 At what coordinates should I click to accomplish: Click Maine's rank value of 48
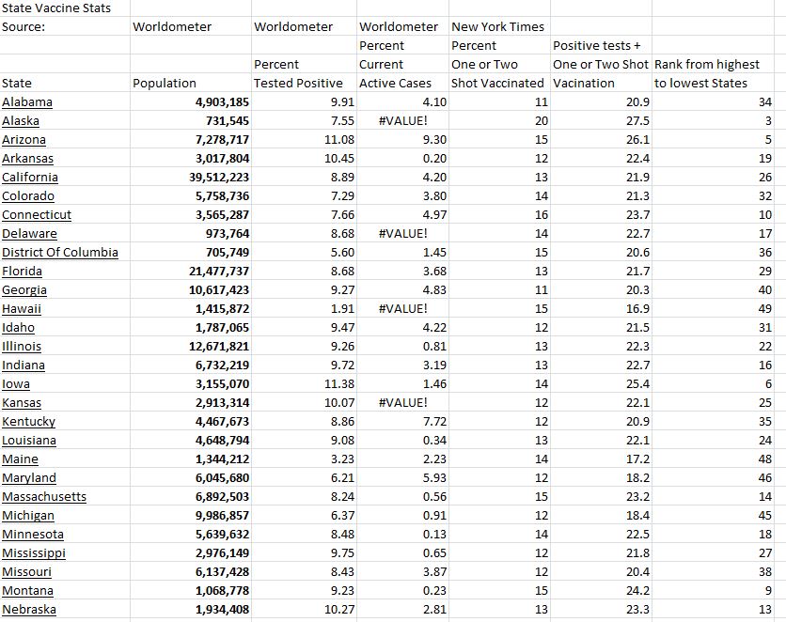click(x=771, y=459)
